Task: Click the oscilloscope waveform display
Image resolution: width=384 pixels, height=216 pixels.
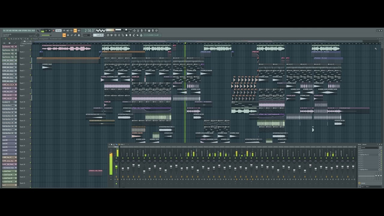Action: (x=101, y=30)
